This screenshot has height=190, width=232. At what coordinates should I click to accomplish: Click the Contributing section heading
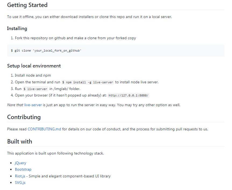point(24,117)
